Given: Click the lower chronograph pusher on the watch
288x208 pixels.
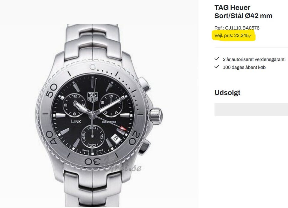Looking at the screenshot, I should pyautogui.click(x=144, y=147).
